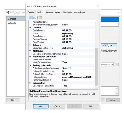Click the Configure... button in background window
The image size is (124, 113).
coord(109,45)
